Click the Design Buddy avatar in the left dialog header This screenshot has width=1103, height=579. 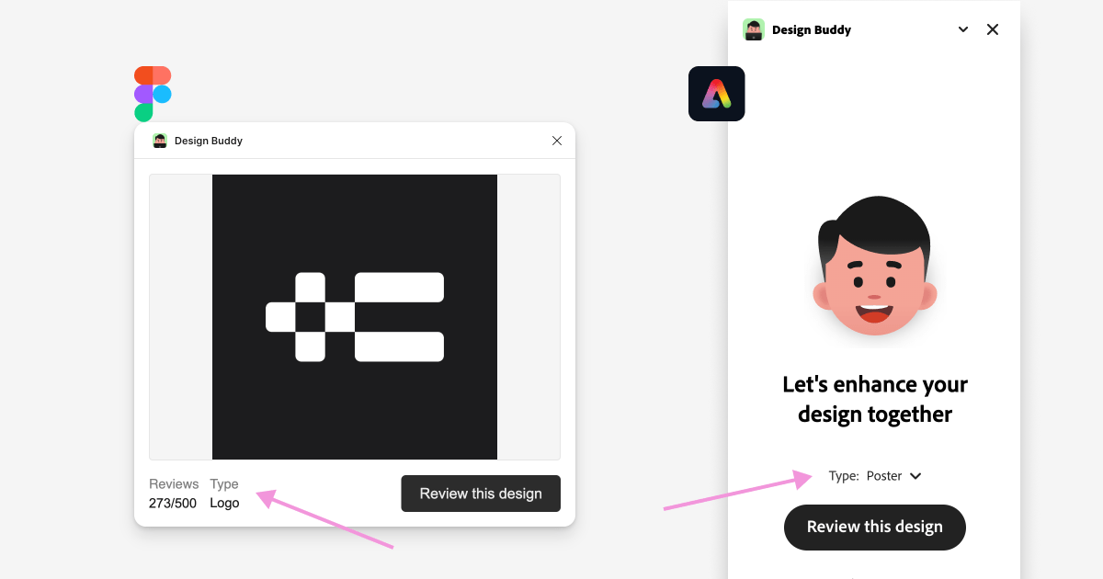(160, 140)
